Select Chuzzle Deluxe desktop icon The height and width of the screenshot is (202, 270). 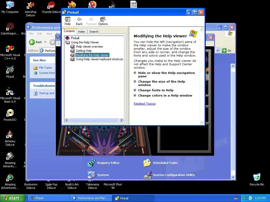coord(51,7)
